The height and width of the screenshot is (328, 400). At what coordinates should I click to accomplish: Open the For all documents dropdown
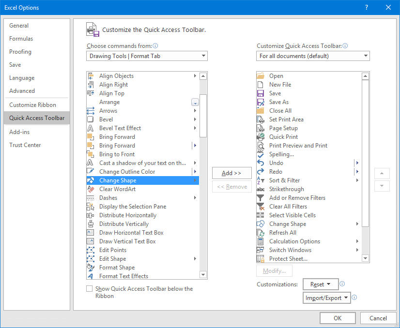(313, 56)
